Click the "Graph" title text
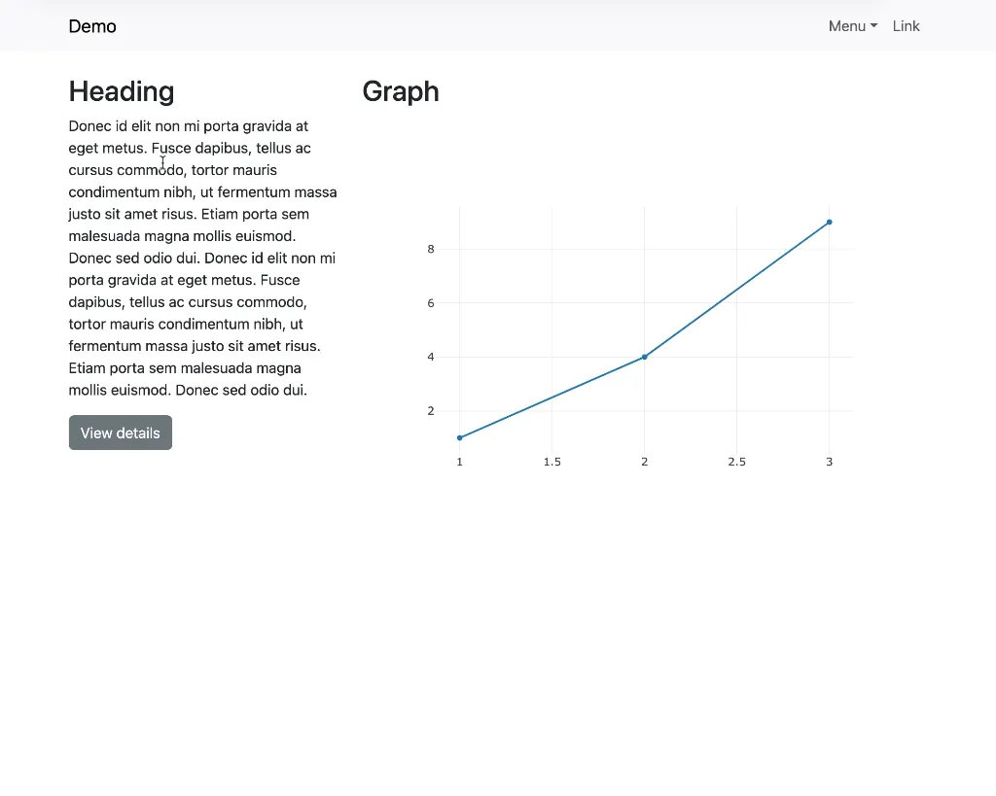 [x=401, y=91]
